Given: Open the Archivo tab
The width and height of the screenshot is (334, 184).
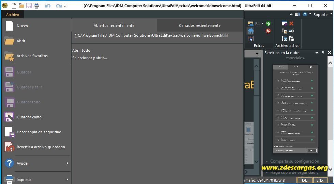Looking at the screenshot, I should coord(12,15).
